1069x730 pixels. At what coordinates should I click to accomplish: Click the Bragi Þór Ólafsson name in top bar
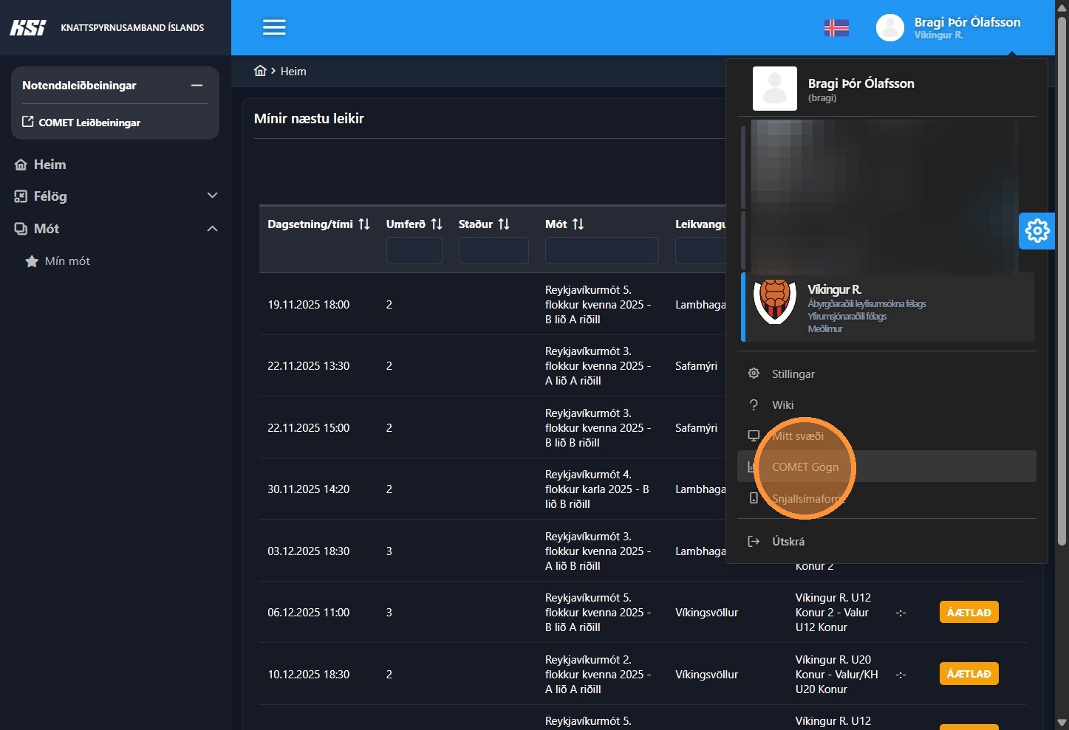tap(967, 22)
